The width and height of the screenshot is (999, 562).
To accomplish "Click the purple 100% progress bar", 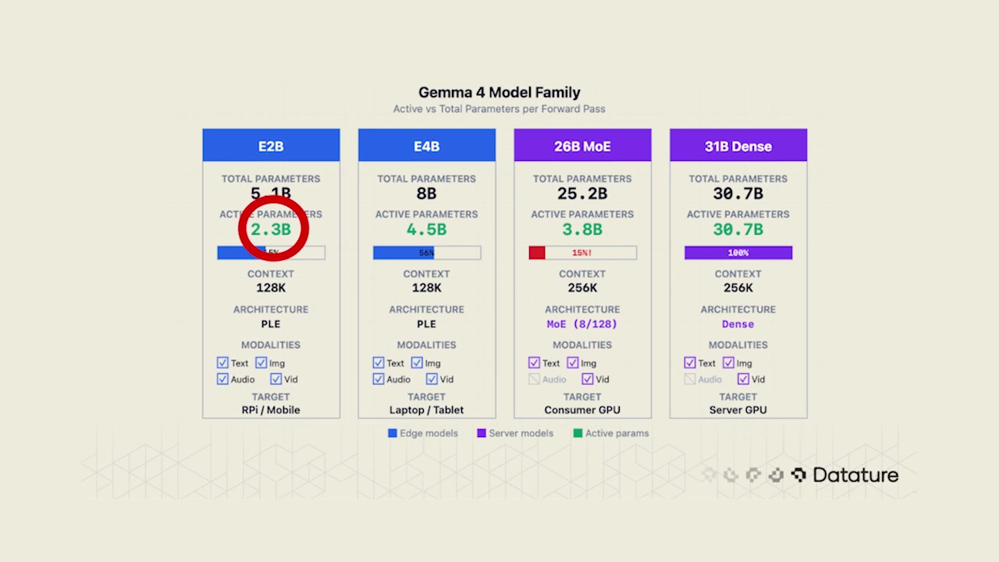I will pyautogui.click(x=738, y=253).
